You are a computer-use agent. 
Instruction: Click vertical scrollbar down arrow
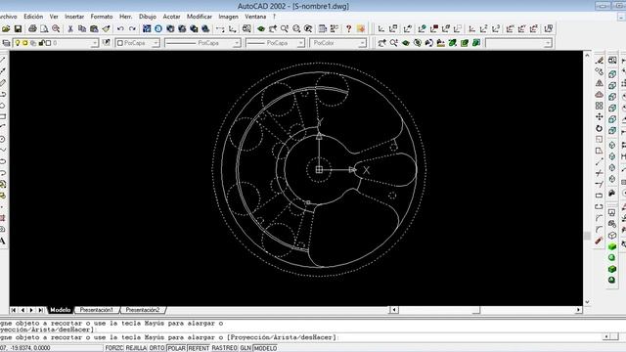tap(587, 302)
